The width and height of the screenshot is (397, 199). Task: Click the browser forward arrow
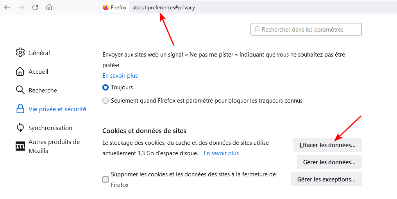21,7
